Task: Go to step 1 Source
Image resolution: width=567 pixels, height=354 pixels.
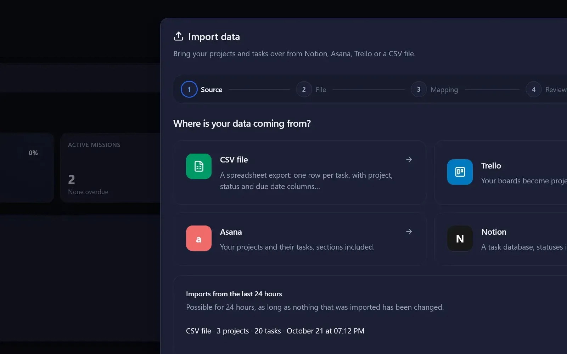Action: (x=202, y=90)
